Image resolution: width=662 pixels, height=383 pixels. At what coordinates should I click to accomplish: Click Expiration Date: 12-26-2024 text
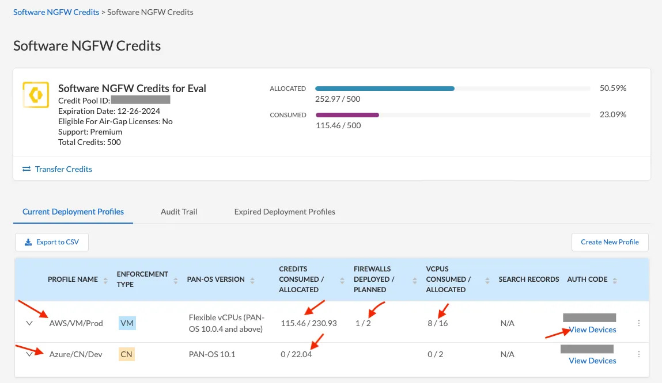pos(109,111)
